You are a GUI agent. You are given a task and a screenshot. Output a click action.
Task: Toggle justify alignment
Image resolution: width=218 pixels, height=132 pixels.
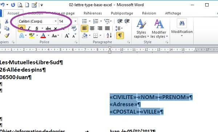coord(107,28)
